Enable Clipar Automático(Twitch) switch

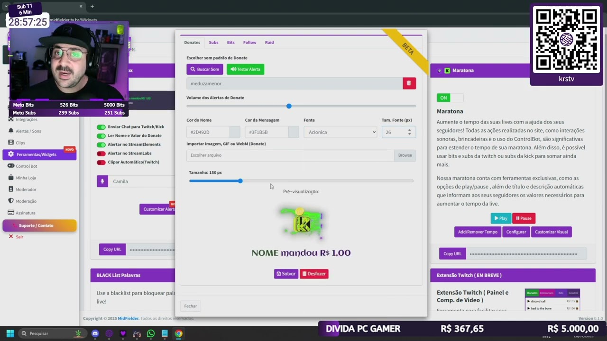pos(101,162)
